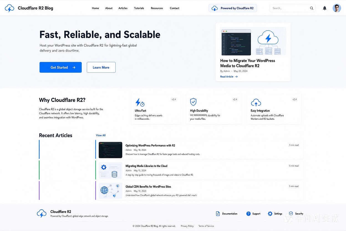
Task: Click the May 20, 2024 date text
Action: pyautogui.click(x=241, y=71)
